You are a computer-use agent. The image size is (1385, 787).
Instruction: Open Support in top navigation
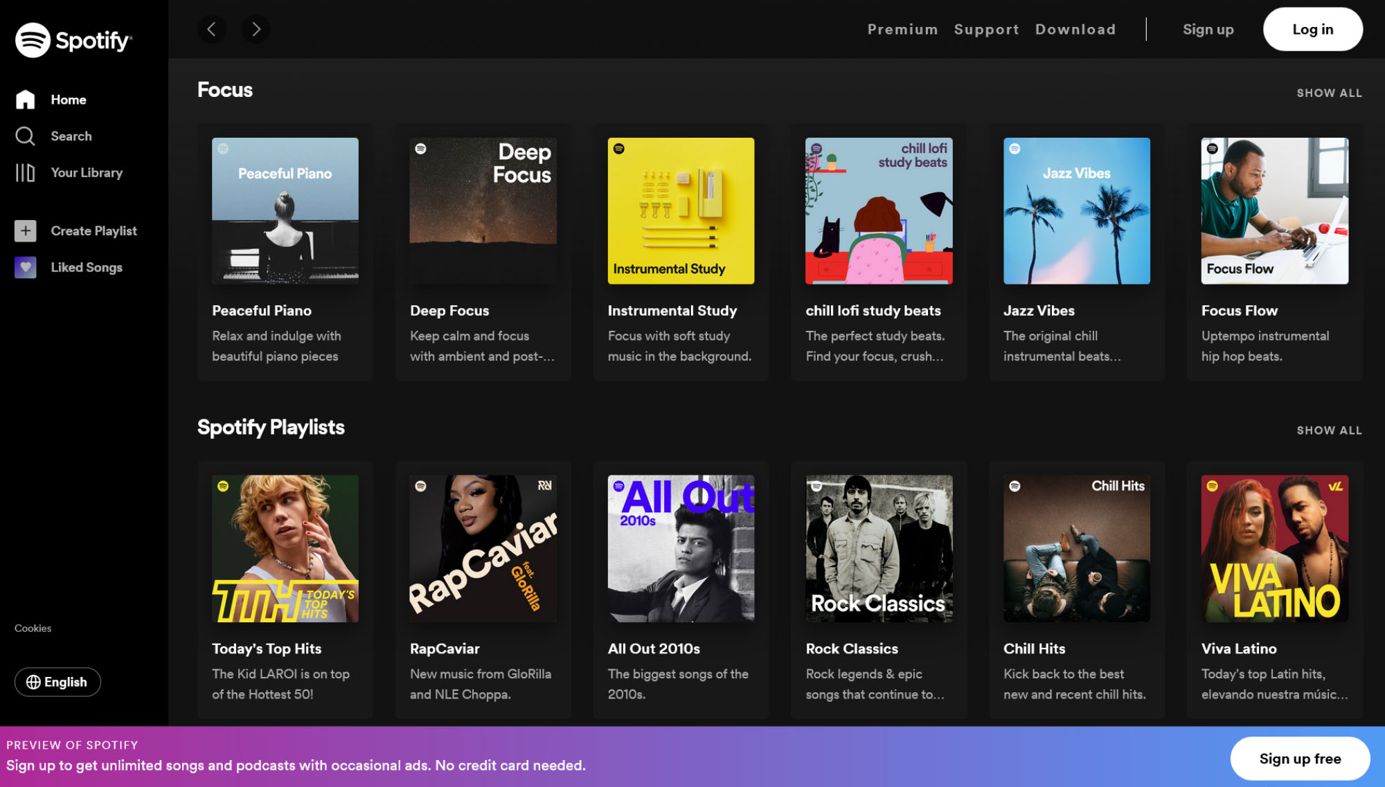coord(986,29)
